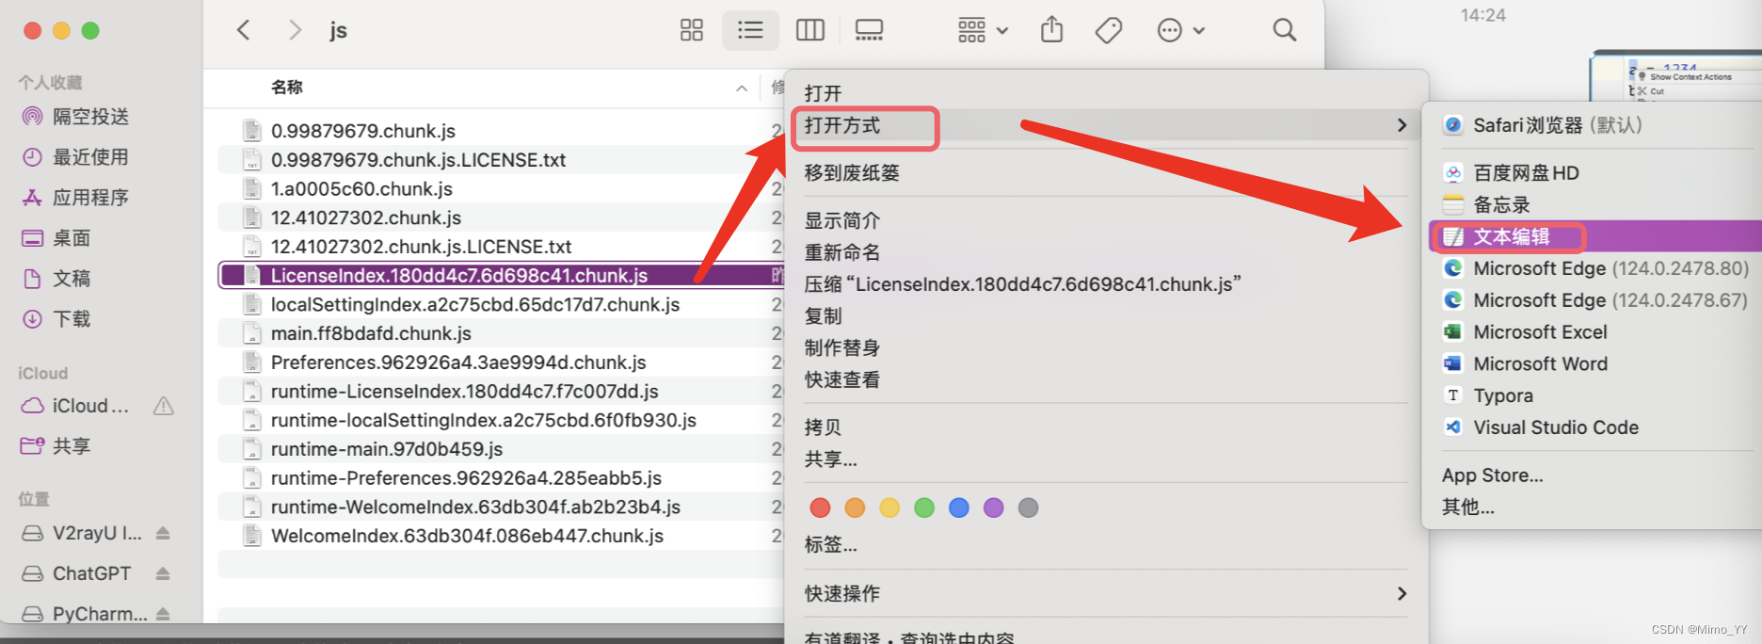Viewport: 1762px width, 644px height.
Task: Select 重新命名 in the context menu
Action: [842, 252]
